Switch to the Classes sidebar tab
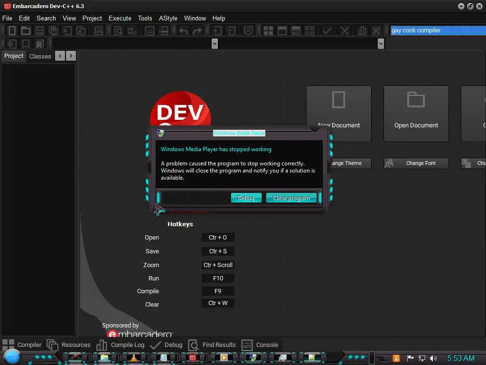The height and width of the screenshot is (365, 486). (40, 56)
